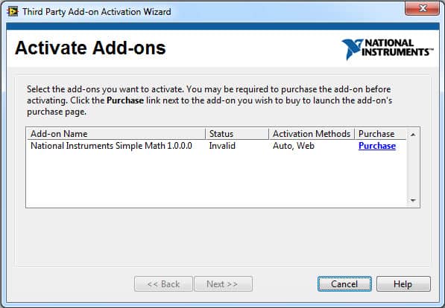Image resolution: width=445 pixels, height=308 pixels.
Task: Go back with the << Back button
Action: click(x=163, y=284)
